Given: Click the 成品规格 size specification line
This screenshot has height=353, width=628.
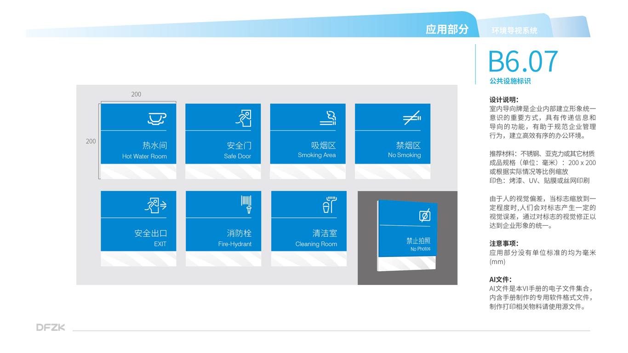Looking at the screenshot, I should 543,163.
